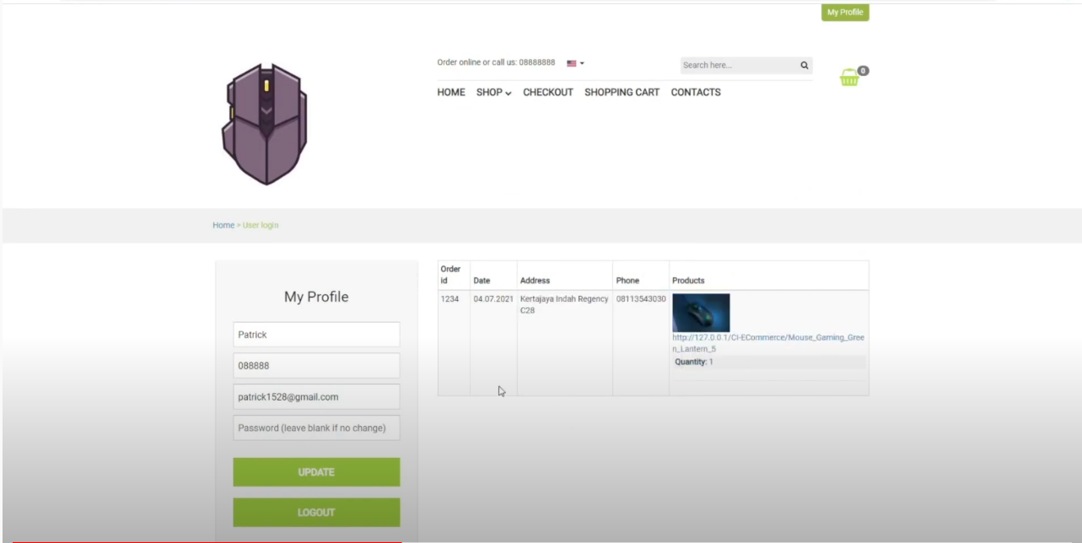The width and height of the screenshot is (1082, 543).
Task: Go to HOME in the navigation
Action: pyautogui.click(x=451, y=93)
